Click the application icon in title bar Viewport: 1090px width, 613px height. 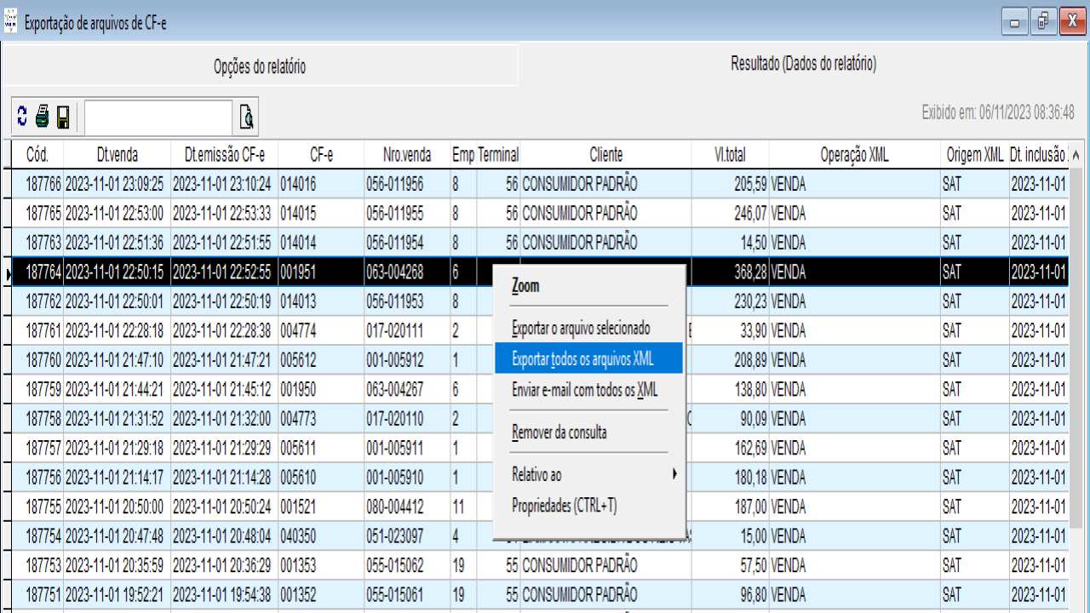tap(11, 22)
